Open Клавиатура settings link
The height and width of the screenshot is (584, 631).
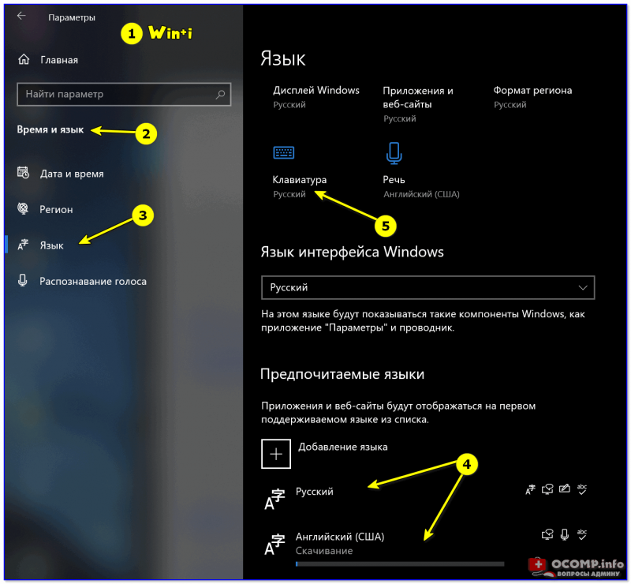point(300,180)
